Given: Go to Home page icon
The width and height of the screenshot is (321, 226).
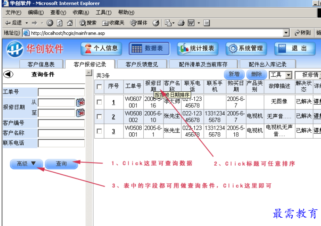Looking at the screenshot, I should [70, 23].
